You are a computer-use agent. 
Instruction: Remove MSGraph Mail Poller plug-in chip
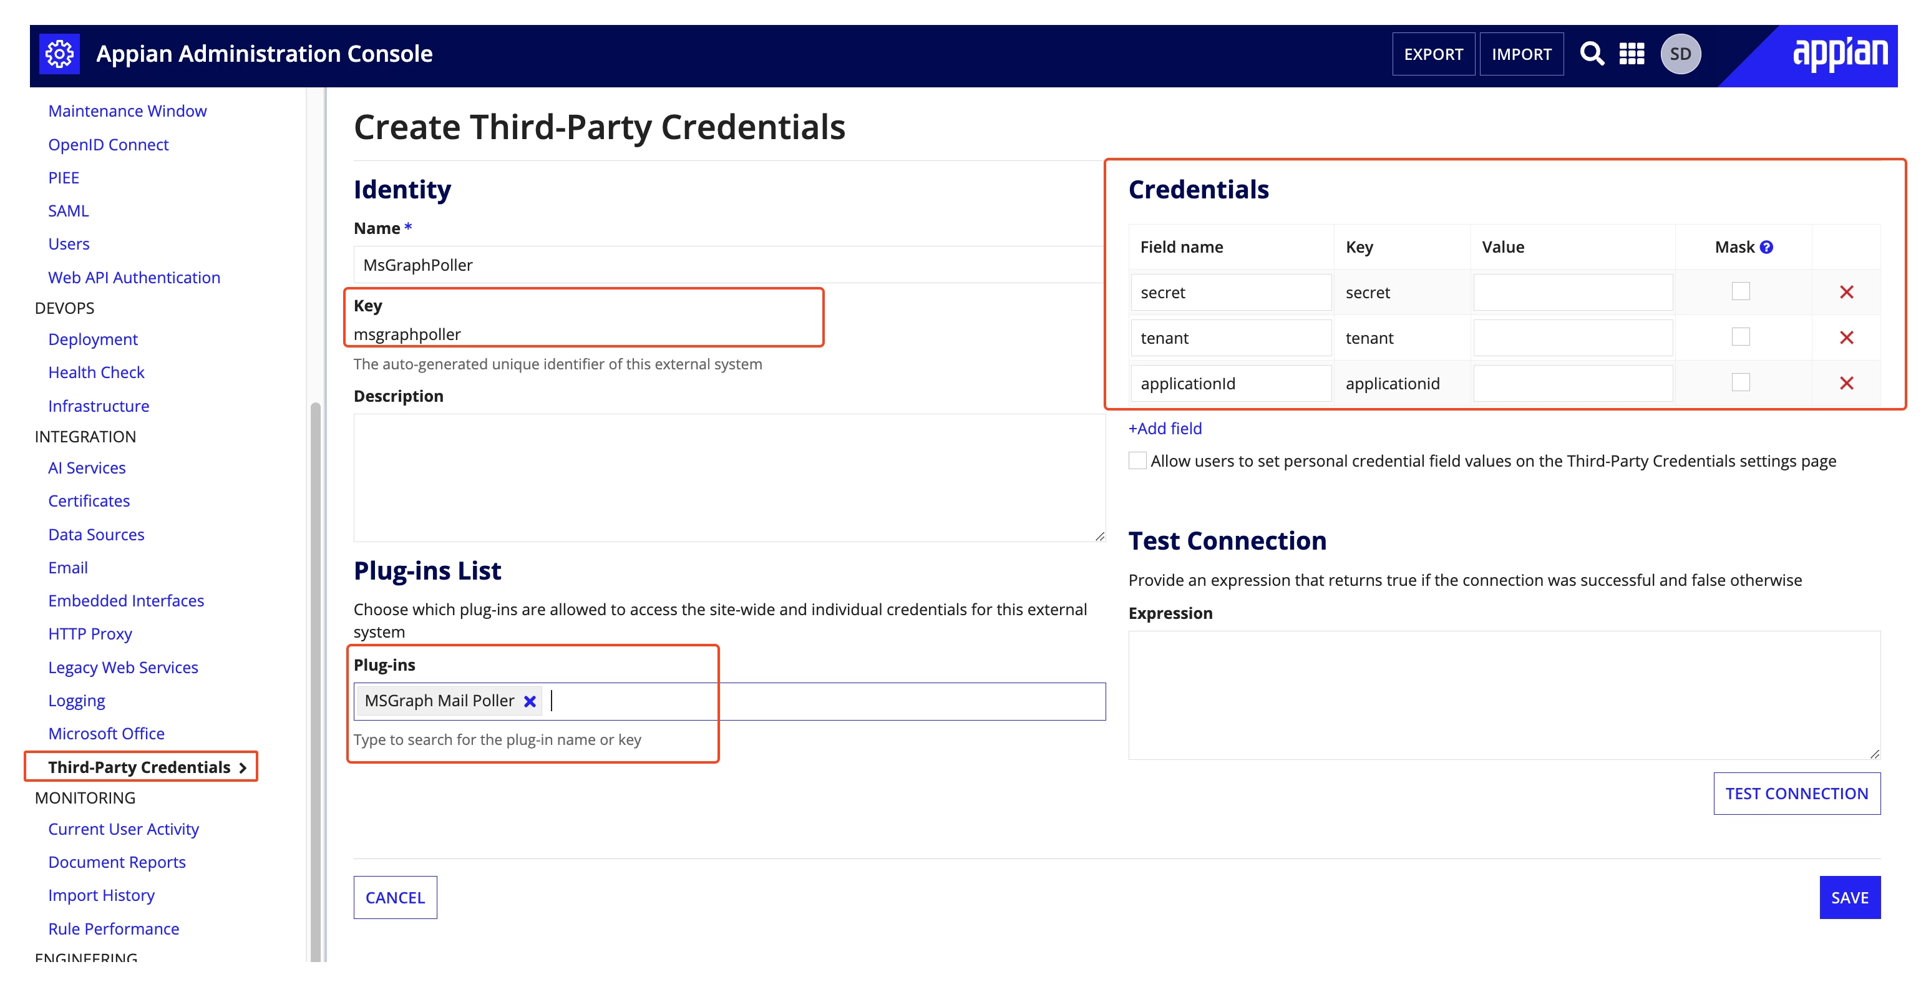point(530,701)
